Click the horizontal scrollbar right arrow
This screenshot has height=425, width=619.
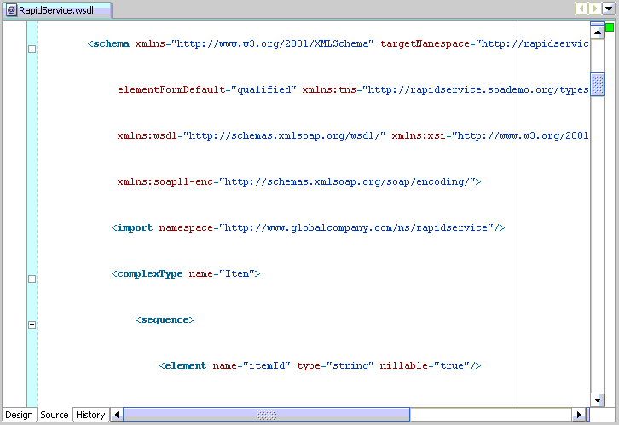[x=579, y=415]
